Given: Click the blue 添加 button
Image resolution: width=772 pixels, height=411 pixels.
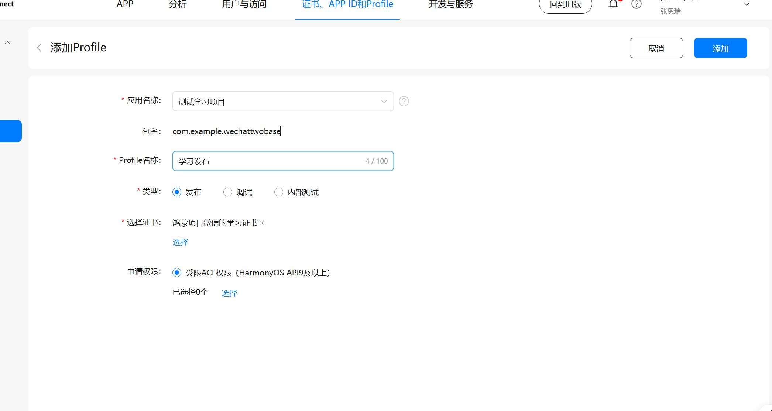Looking at the screenshot, I should [720, 48].
